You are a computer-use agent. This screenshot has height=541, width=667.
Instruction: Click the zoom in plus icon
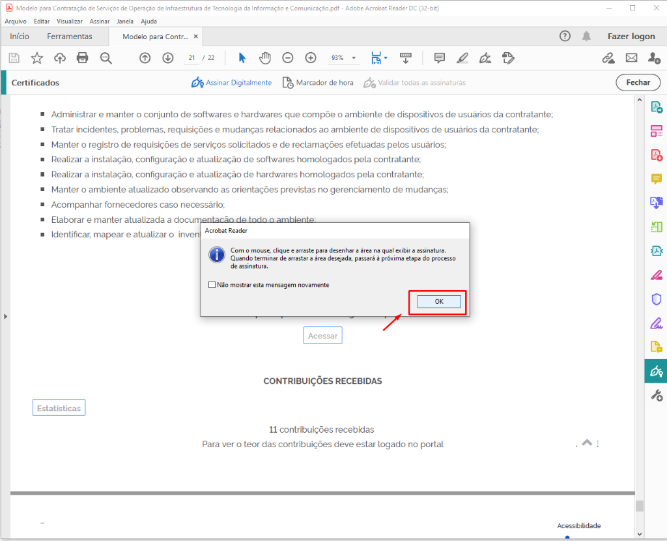coord(311,58)
